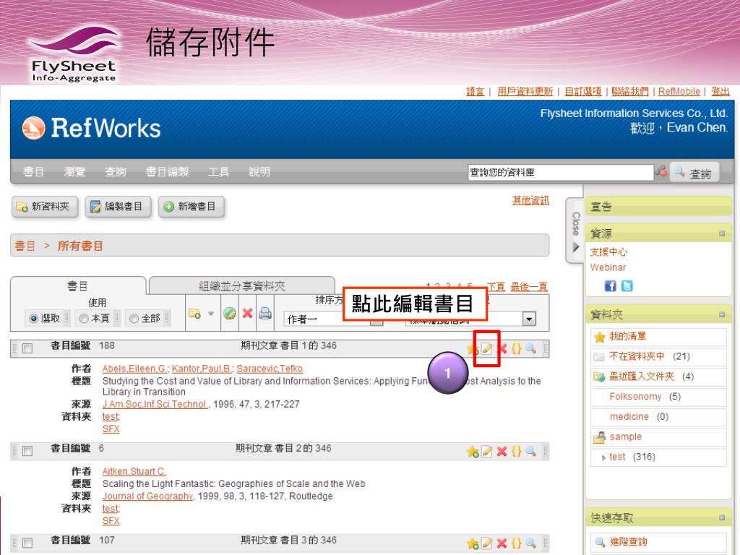Open the 工具 menu

pos(218,172)
